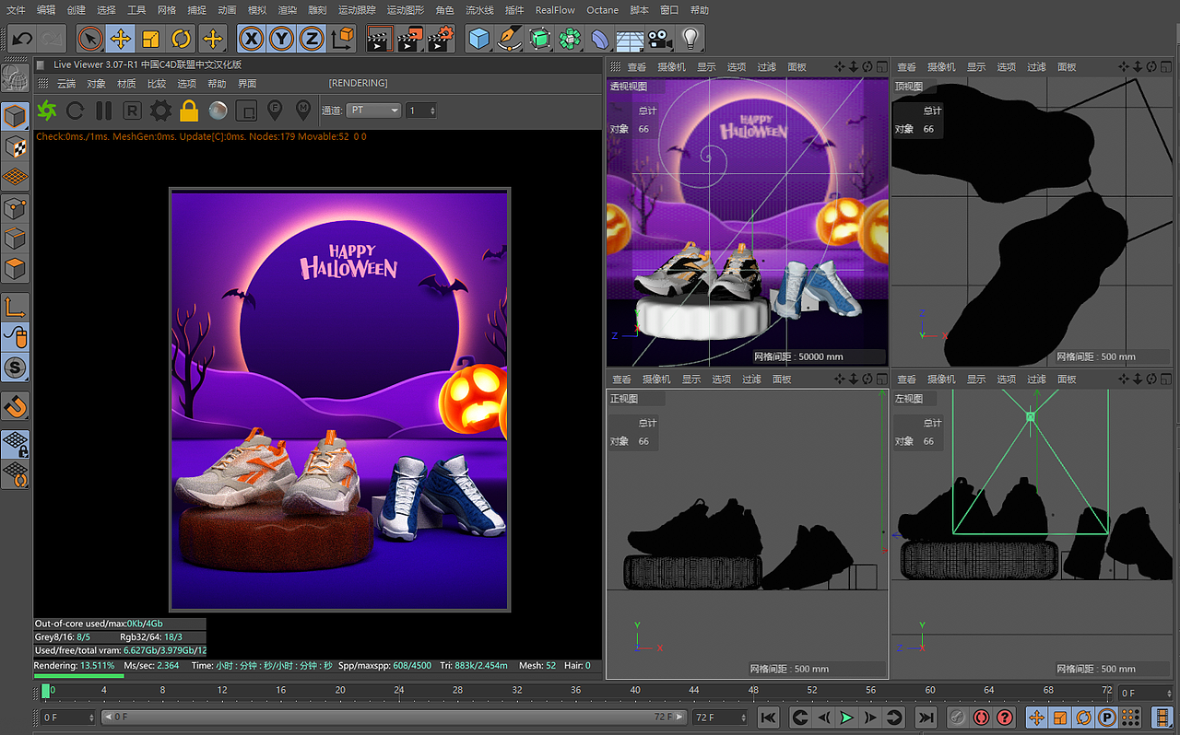Screen dimensions: 1180x735
Task: Play animation forward with green arrow
Action: [x=846, y=717]
